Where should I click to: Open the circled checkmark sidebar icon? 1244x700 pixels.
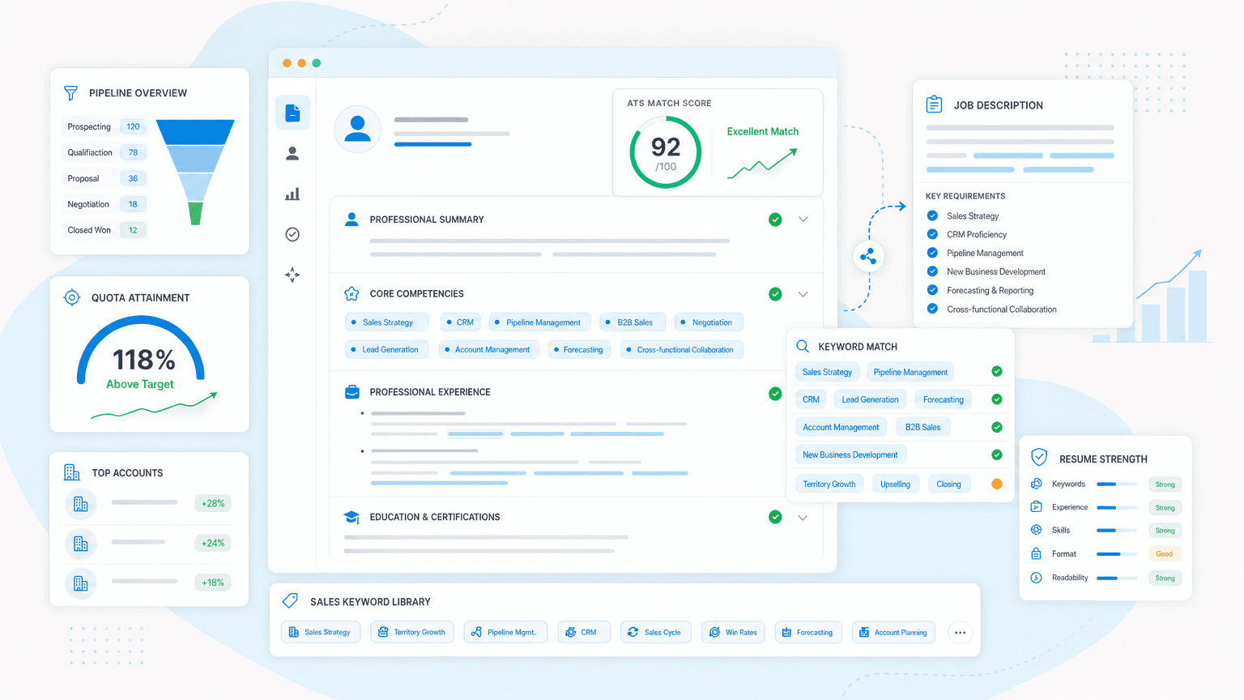(292, 234)
